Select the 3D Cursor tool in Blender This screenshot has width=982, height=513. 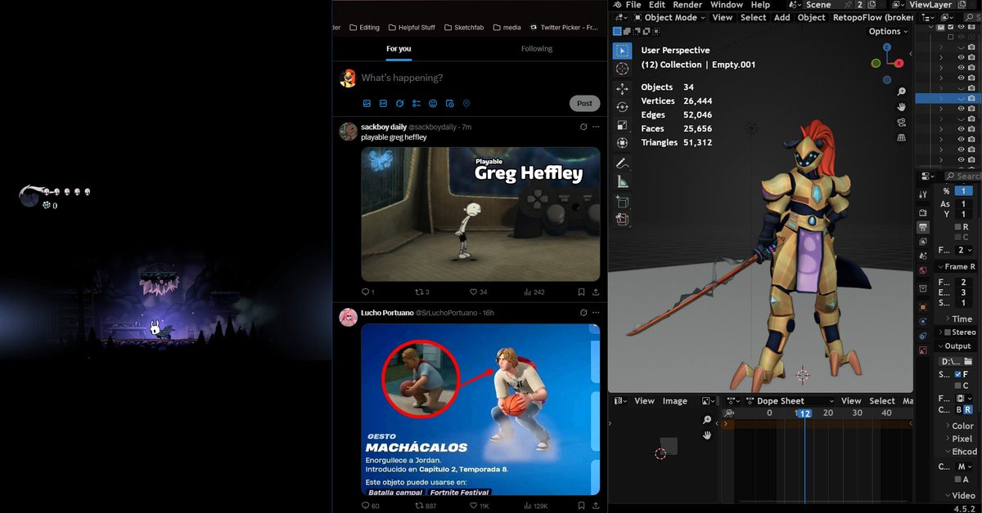pyautogui.click(x=622, y=69)
